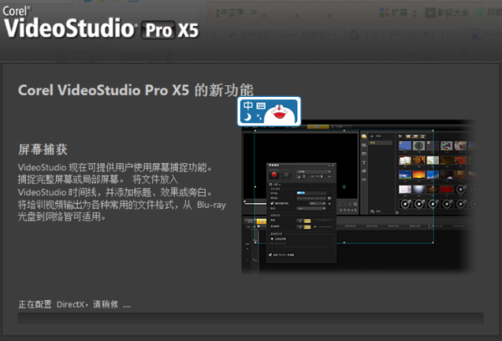Click the 正在配置 DirectX status text
Screen dimensions: 502x341
tap(74, 304)
